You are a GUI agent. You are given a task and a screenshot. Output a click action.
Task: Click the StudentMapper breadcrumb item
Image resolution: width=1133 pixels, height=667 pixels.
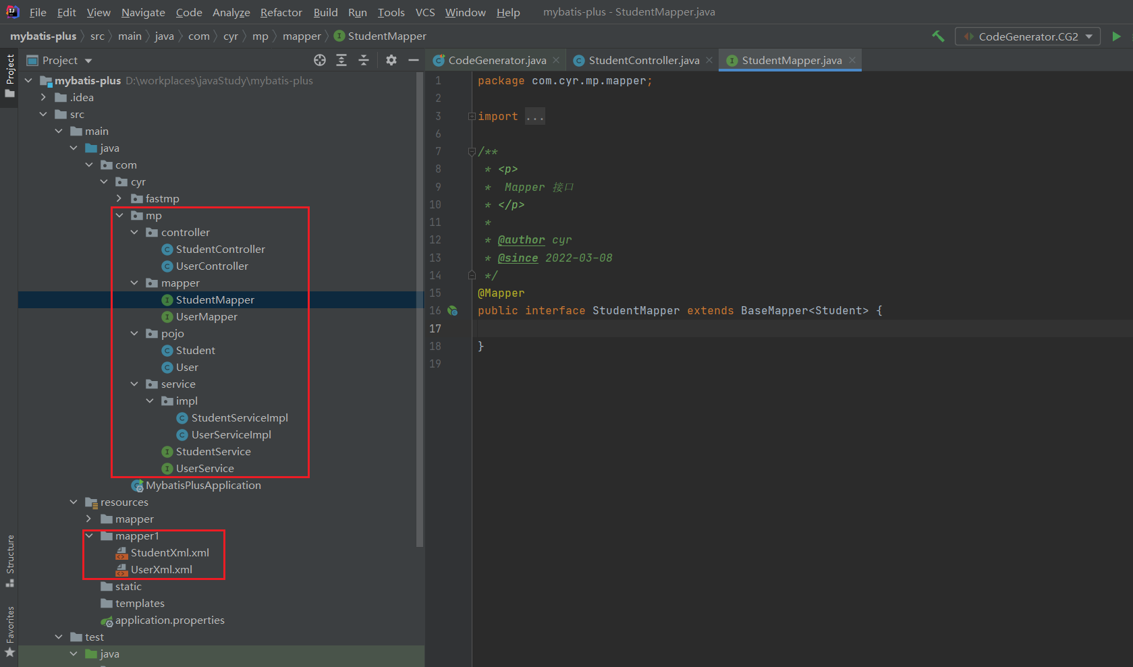(380, 36)
